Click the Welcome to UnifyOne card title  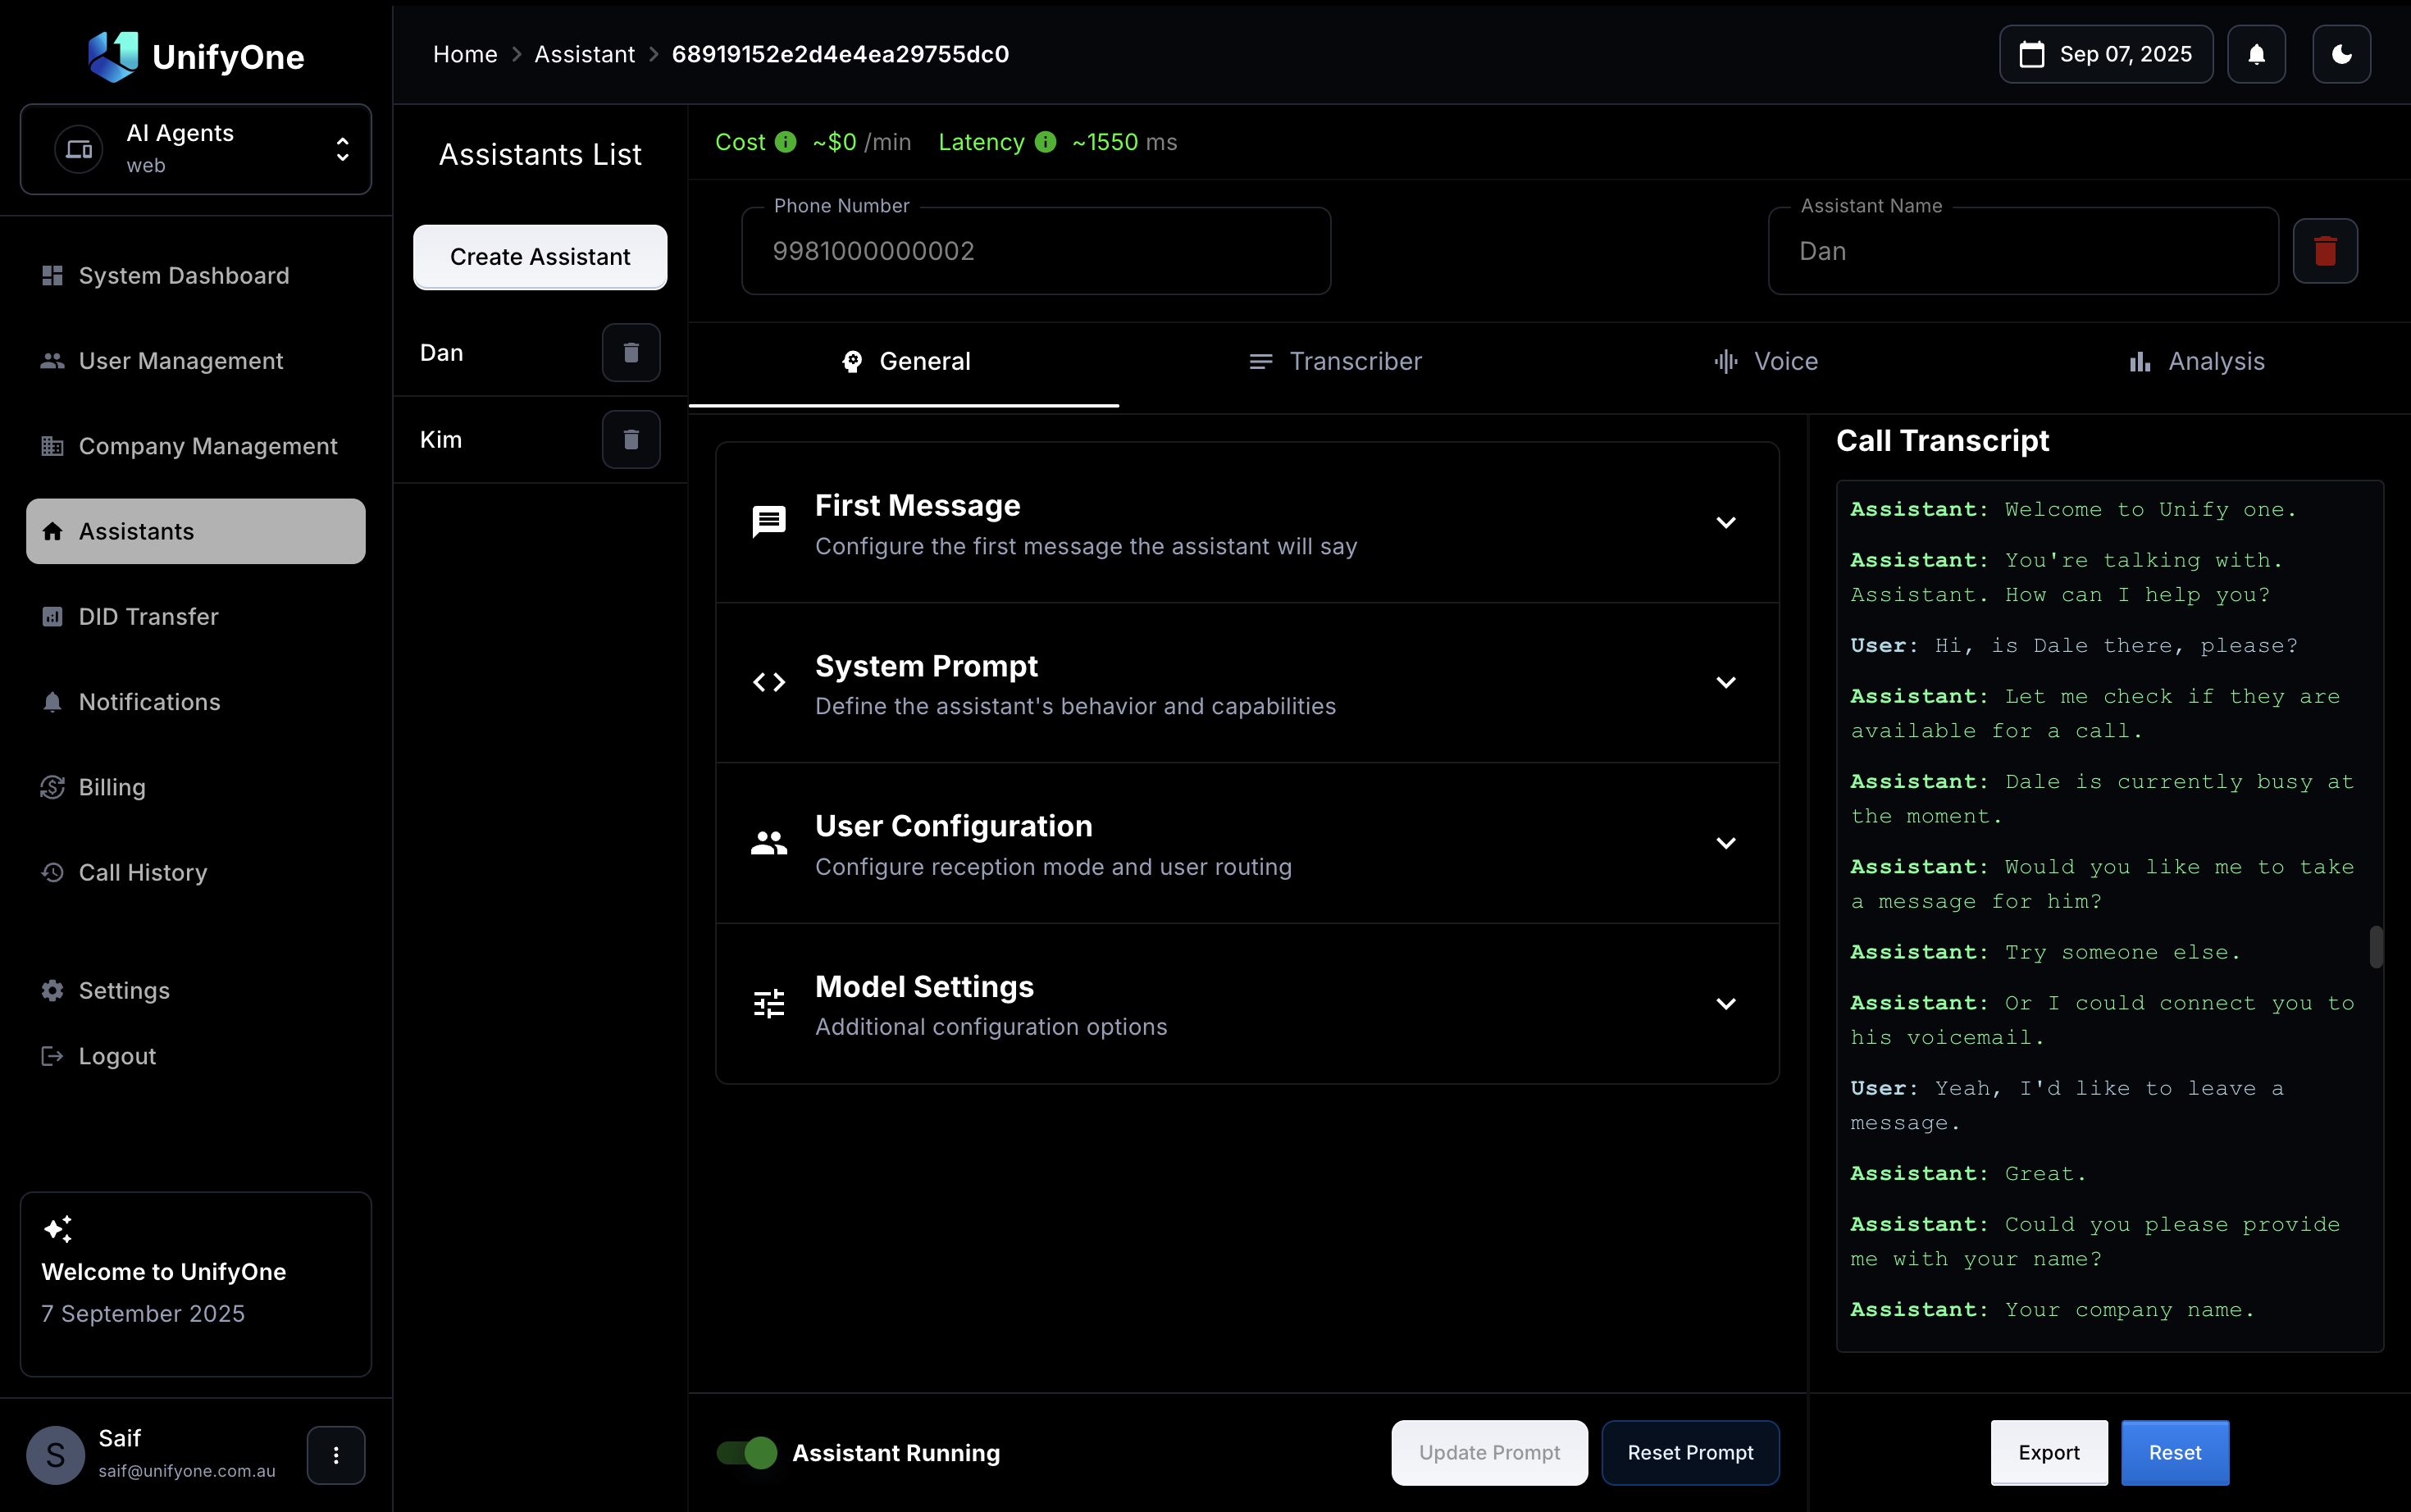pyautogui.click(x=164, y=1272)
